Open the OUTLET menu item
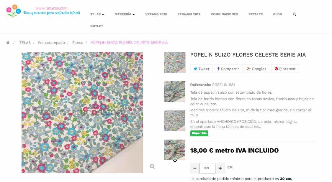The width and height of the screenshot is (332, 182). pos(97,26)
